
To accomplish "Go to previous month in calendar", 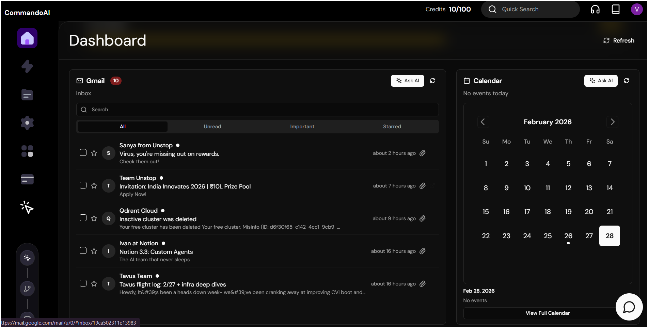I will pyautogui.click(x=483, y=122).
